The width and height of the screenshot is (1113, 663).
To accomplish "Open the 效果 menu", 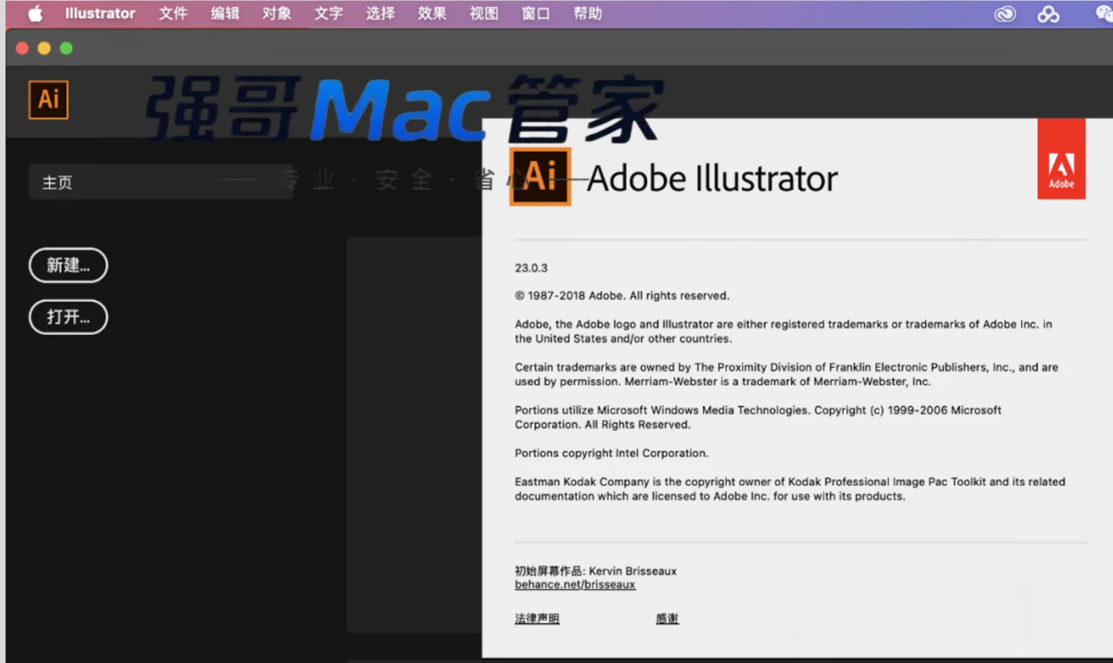I will click(x=432, y=13).
